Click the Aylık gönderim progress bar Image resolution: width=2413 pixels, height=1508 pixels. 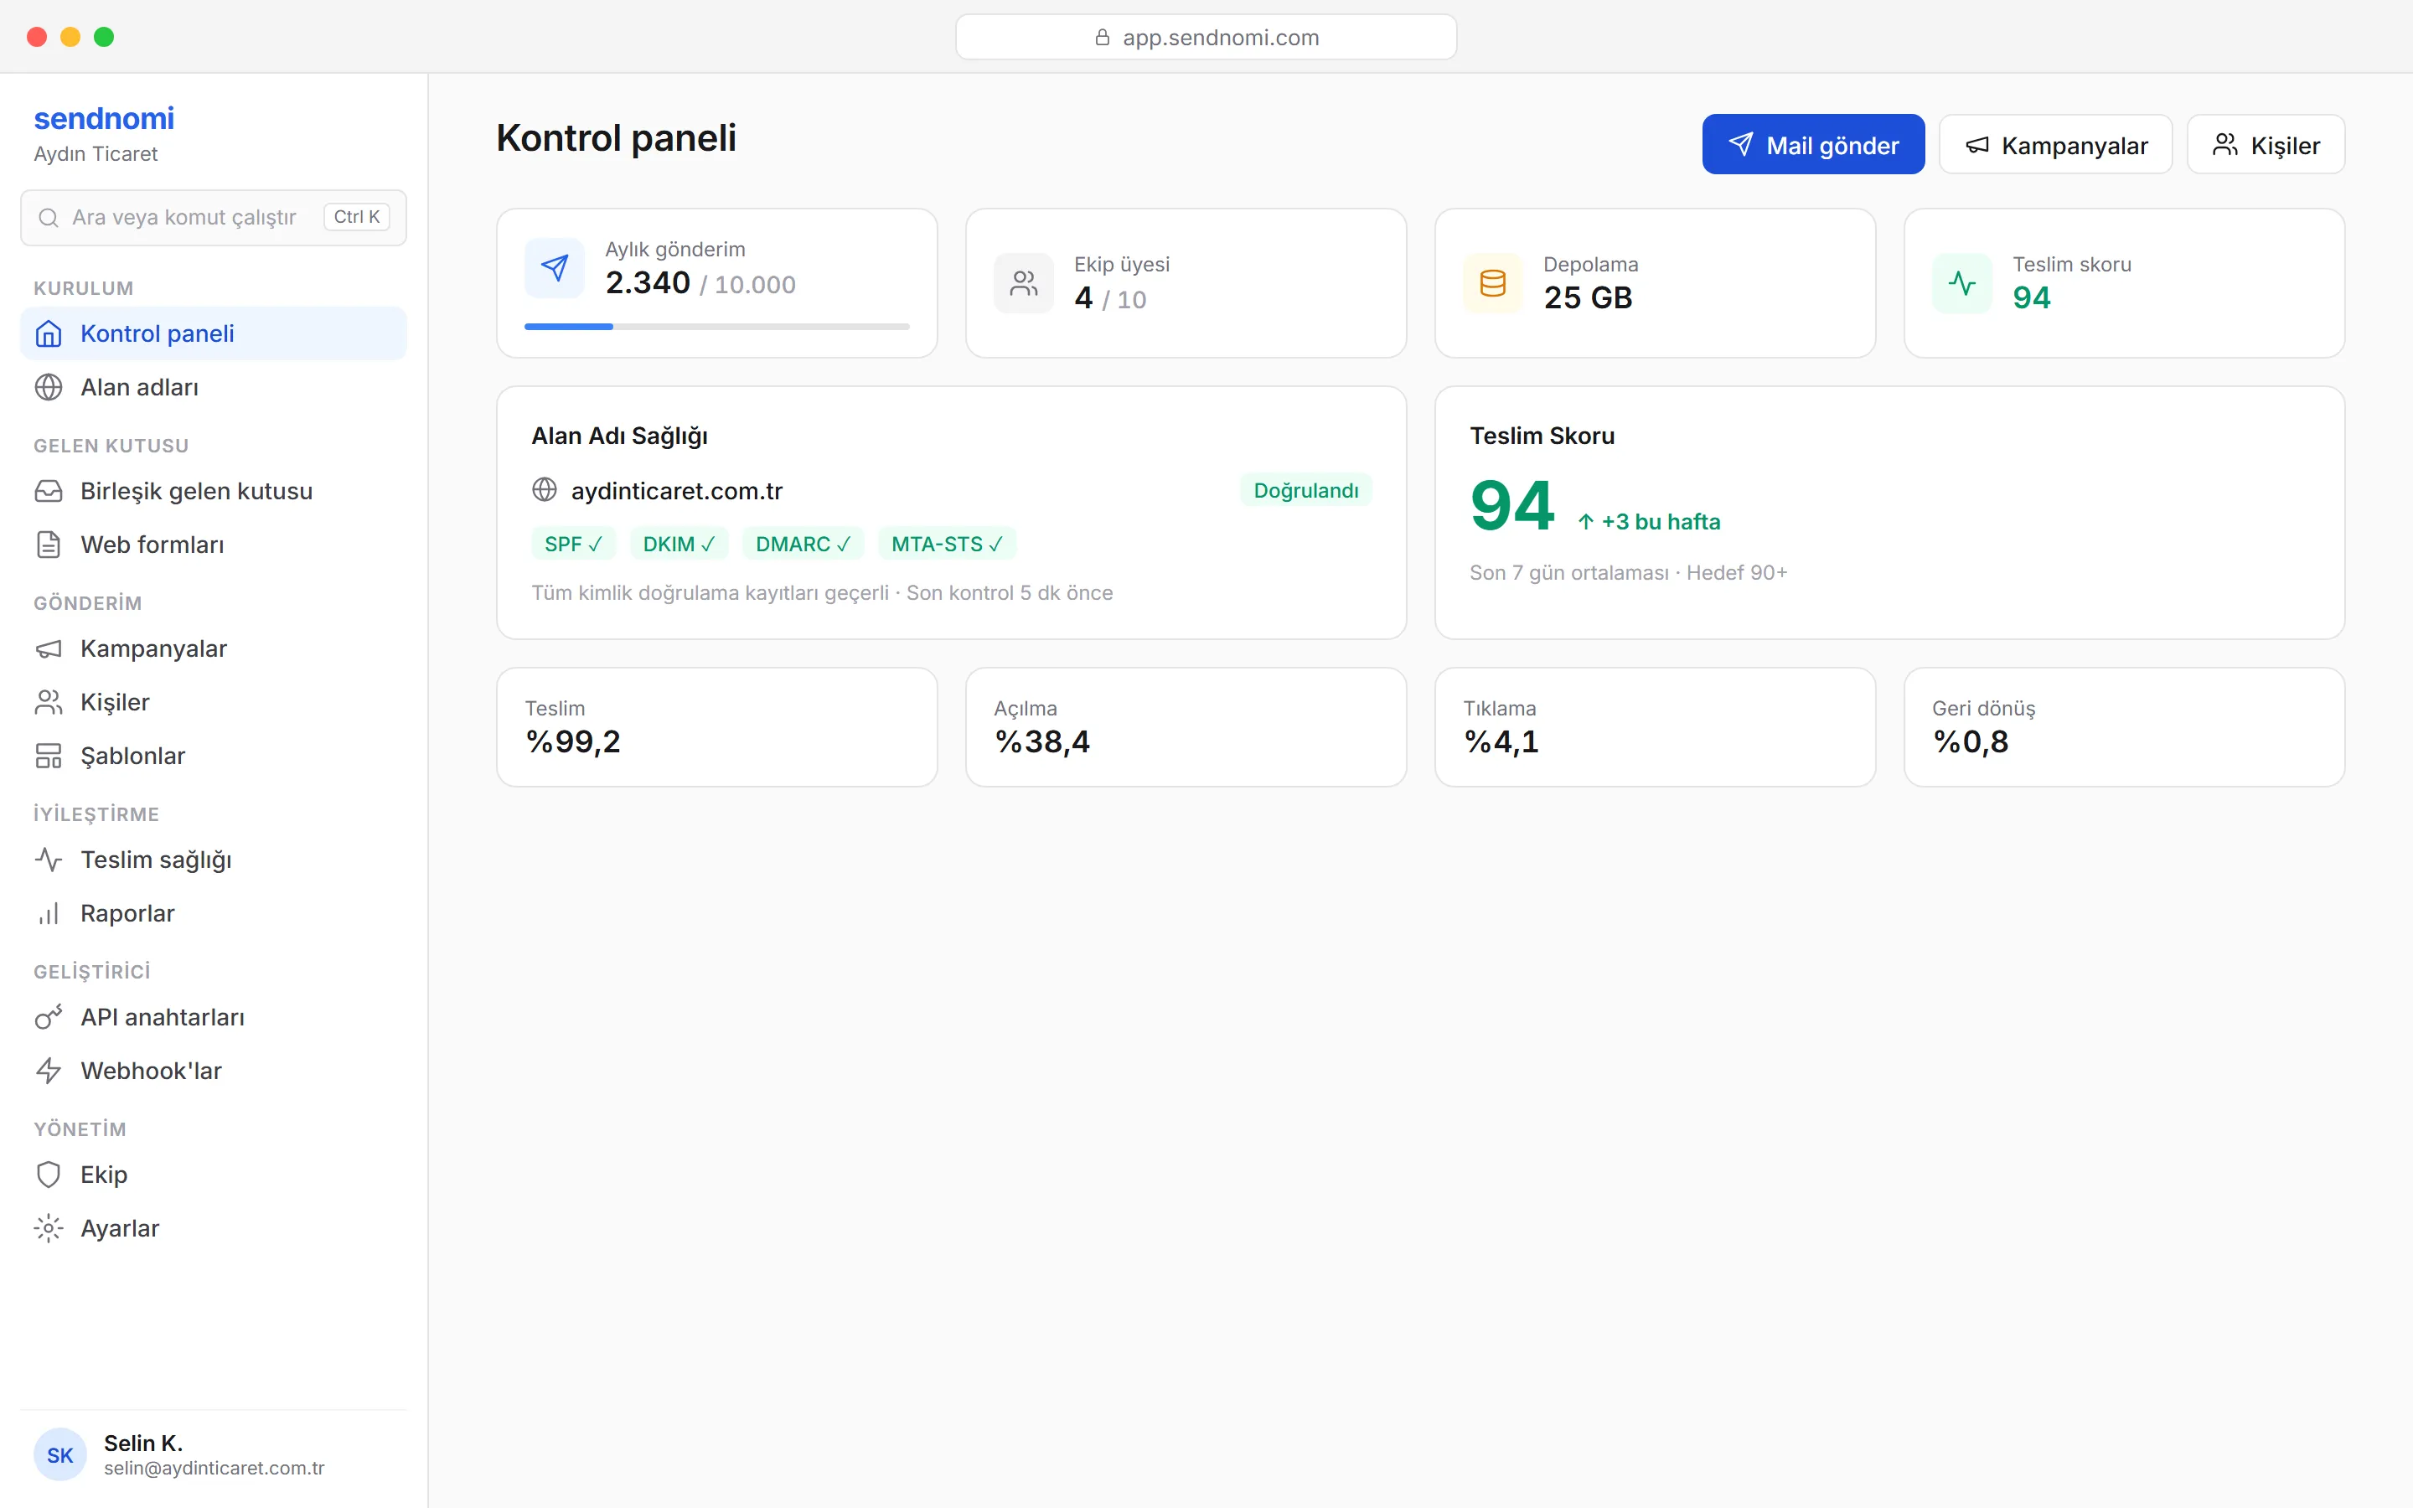pyautogui.click(x=717, y=326)
